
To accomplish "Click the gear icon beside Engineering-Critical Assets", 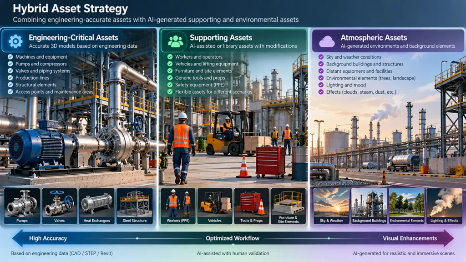I will click(15, 41).
